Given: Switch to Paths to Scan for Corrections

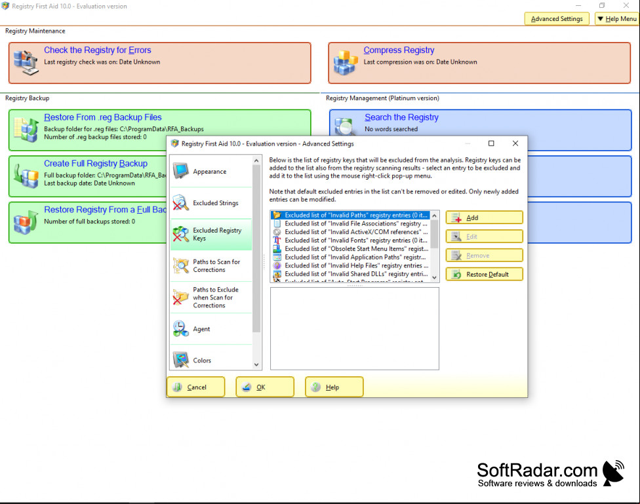Looking at the screenshot, I should [211, 265].
